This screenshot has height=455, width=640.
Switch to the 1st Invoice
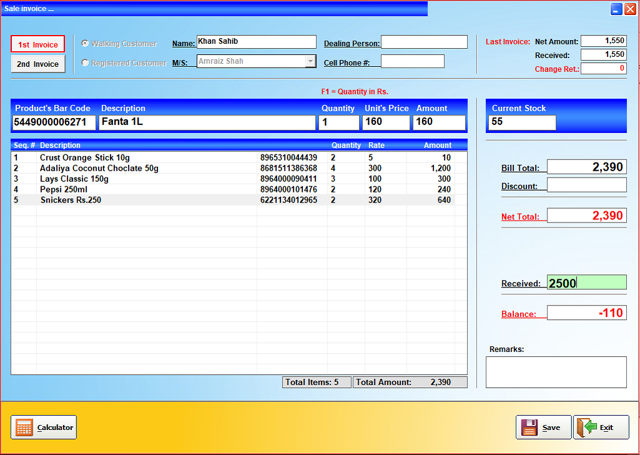[x=37, y=44]
